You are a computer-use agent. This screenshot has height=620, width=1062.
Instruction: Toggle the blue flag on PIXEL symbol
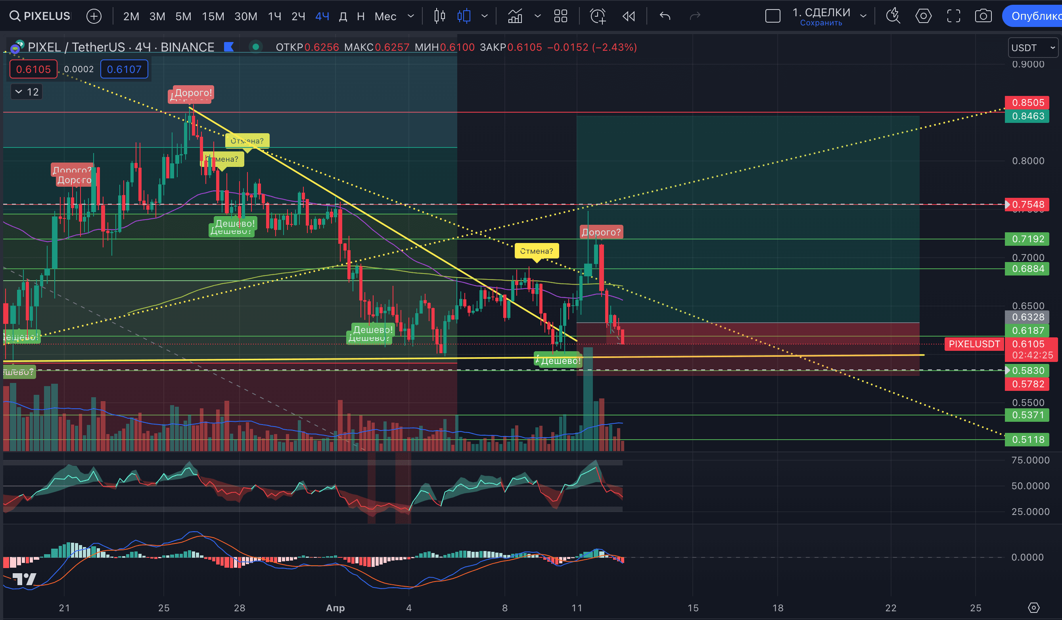229,47
